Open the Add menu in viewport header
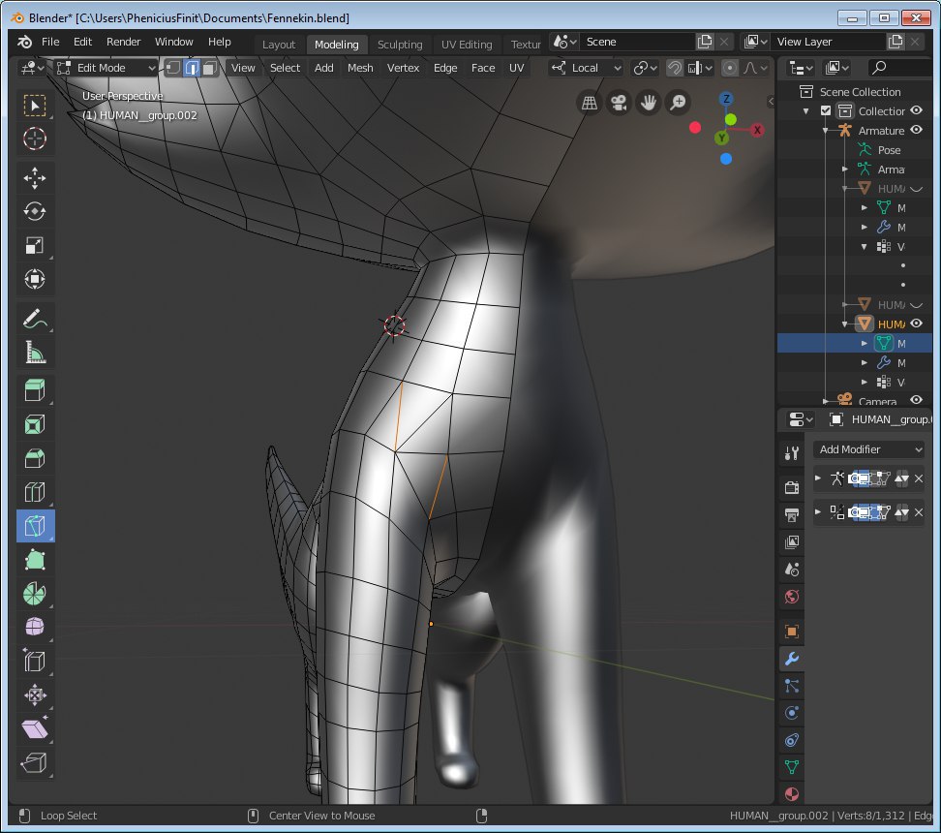This screenshot has height=833, width=941. [324, 68]
